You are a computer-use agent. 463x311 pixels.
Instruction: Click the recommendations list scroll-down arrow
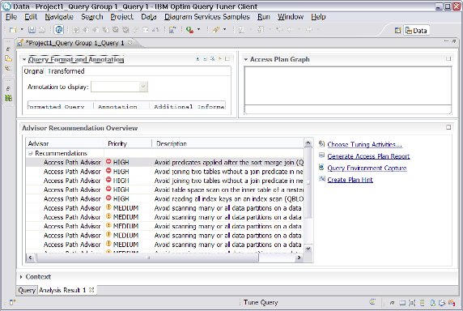(x=308, y=249)
